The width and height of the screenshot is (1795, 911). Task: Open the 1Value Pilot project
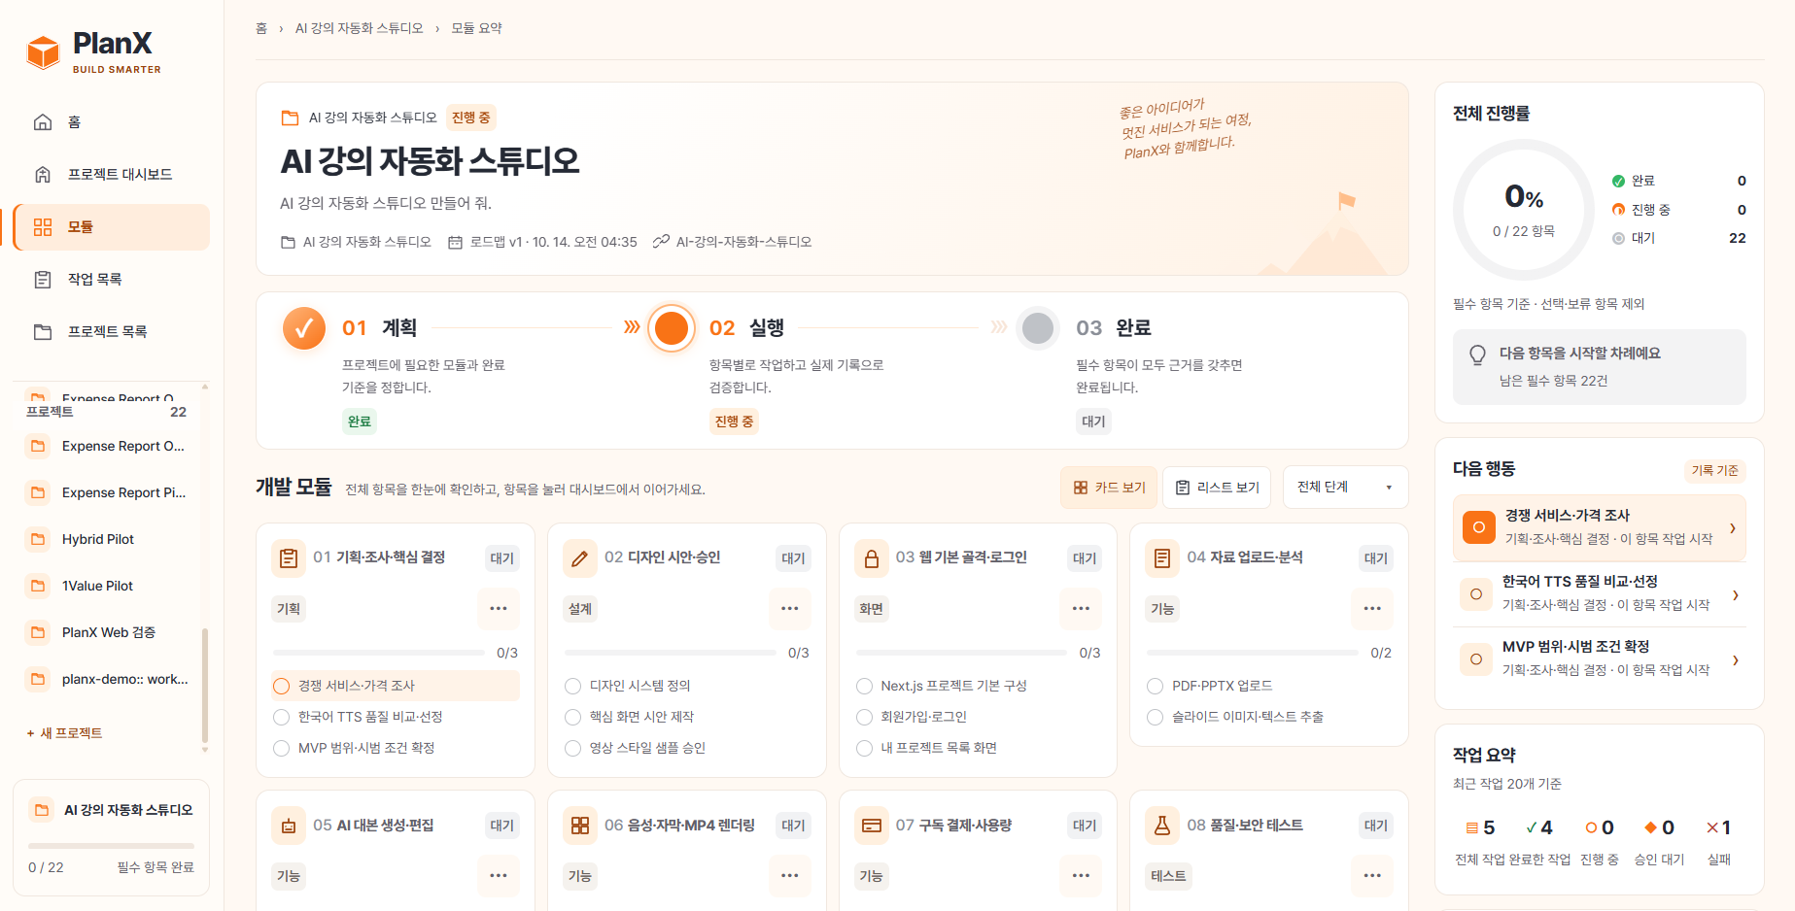[x=107, y=586]
